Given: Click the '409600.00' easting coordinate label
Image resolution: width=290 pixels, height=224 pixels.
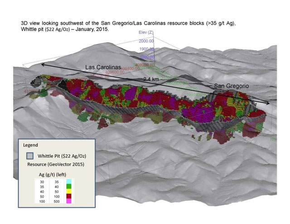Looking at the screenshot, I should coord(115,72).
